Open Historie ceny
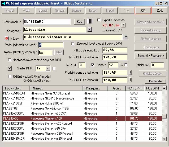 [150, 47]
